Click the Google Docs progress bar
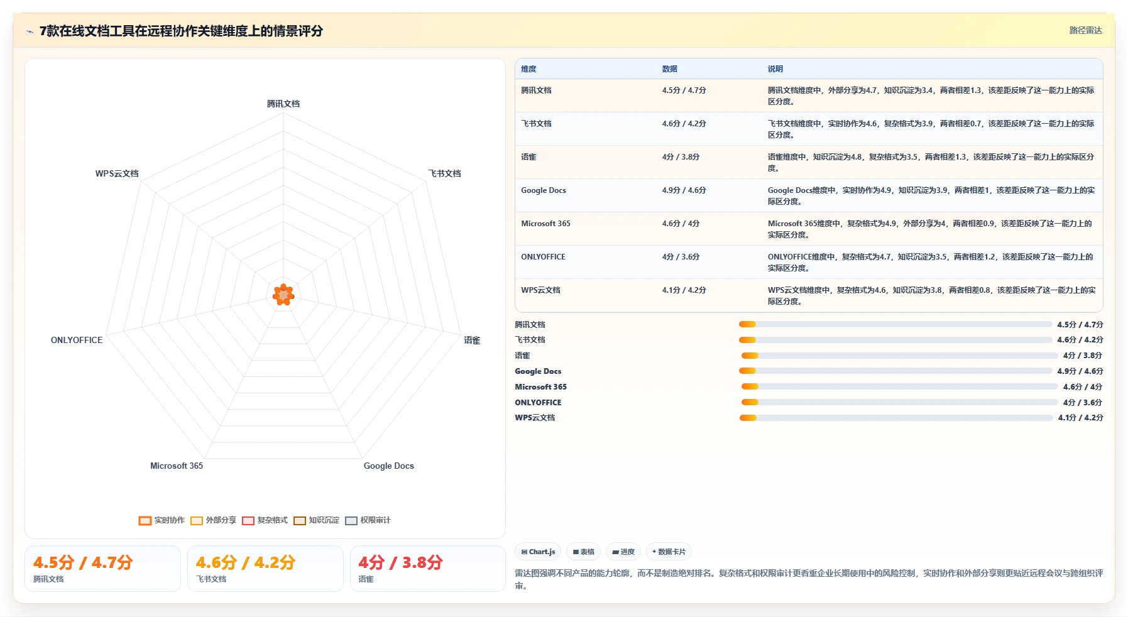 pos(895,371)
